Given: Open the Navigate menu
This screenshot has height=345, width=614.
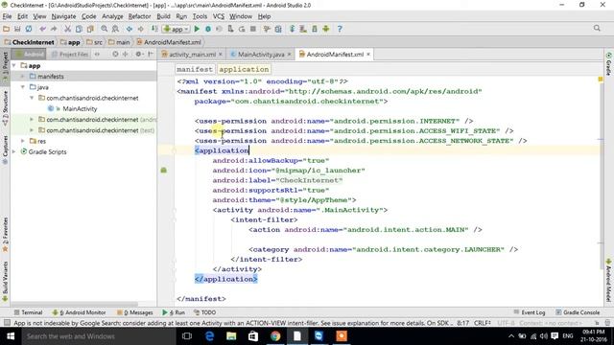Looking at the screenshot, I should click(x=63, y=16).
